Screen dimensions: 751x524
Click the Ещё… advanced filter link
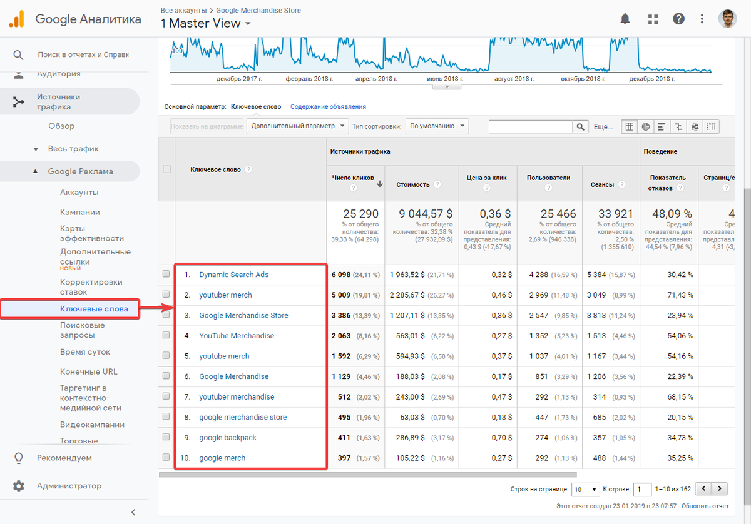point(603,126)
